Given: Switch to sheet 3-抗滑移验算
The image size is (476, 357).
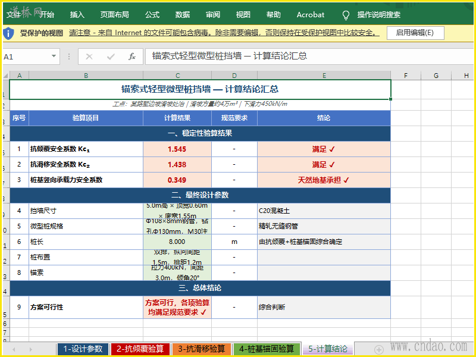Looking at the screenshot, I should pyautogui.click(x=202, y=349).
